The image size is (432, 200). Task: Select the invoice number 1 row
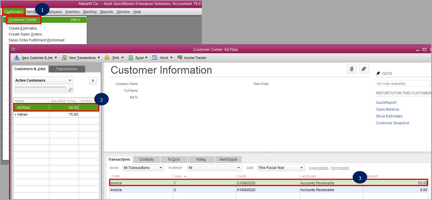pos(269,183)
